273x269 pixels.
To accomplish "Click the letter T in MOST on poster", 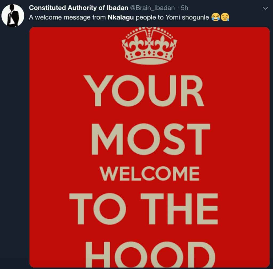I will click(198, 139).
